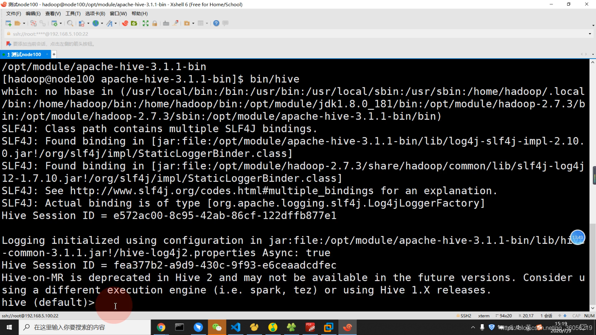
Task: Open the session Properties gear icon
Action: [x=55, y=23]
